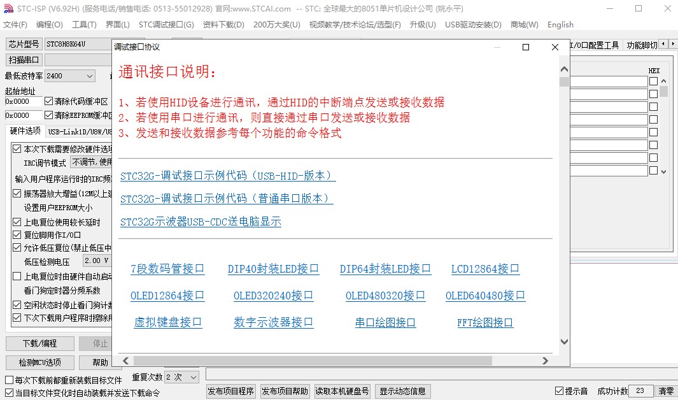678x400 pixels.
Task: Toggle 清除EEPROM缓冲区 checkbox
Action: (49, 115)
